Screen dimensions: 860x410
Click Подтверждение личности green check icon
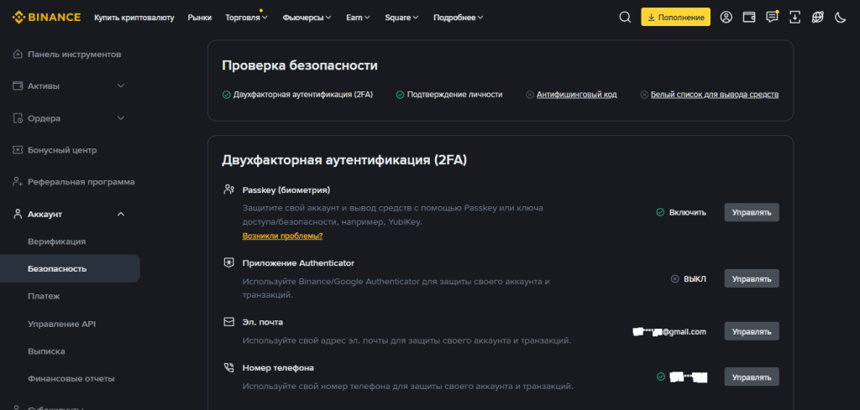400,95
